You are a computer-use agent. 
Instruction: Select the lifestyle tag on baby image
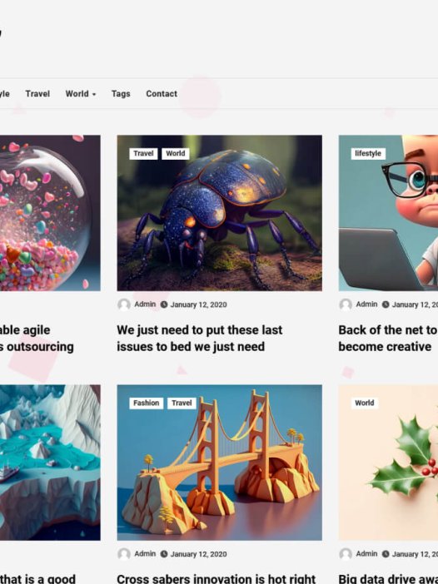(x=368, y=153)
